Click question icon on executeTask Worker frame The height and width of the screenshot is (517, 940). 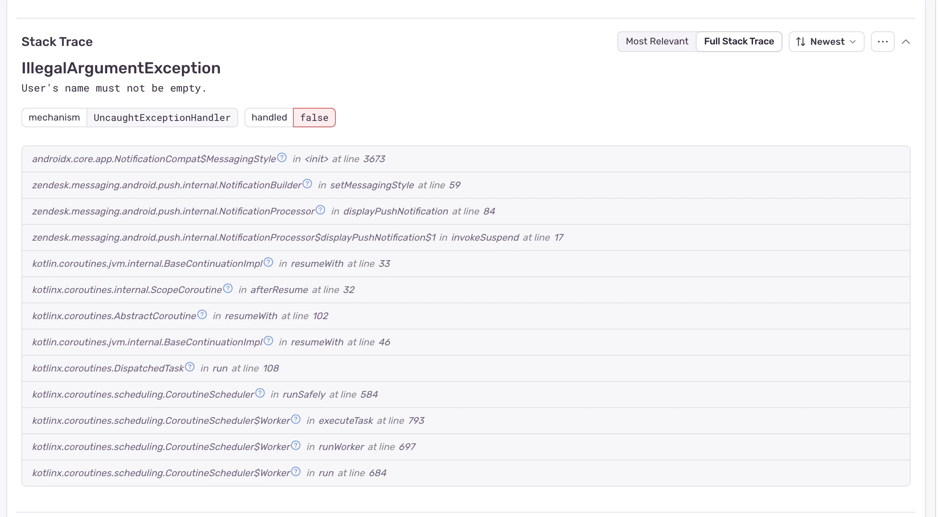(x=296, y=419)
